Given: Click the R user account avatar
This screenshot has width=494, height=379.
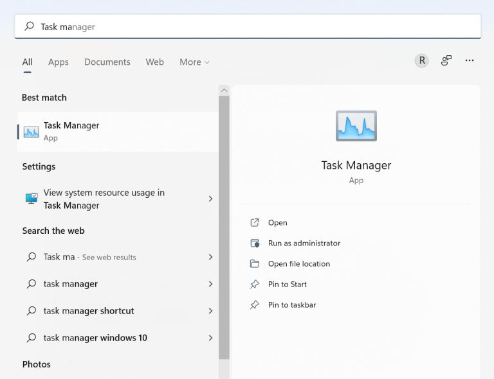Looking at the screenshot, I should point(421,60).
